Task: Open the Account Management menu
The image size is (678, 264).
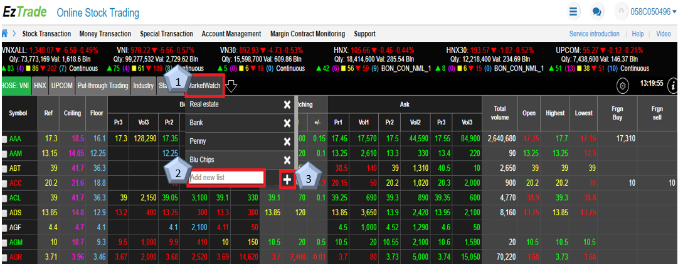Action: [231, 34]
